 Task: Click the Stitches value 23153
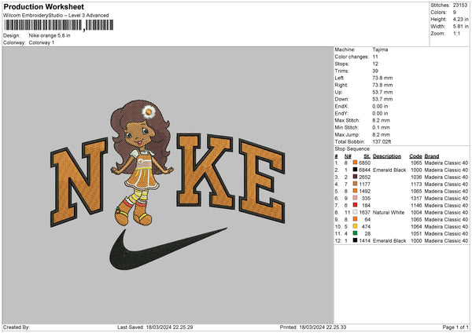pos(460,5)
